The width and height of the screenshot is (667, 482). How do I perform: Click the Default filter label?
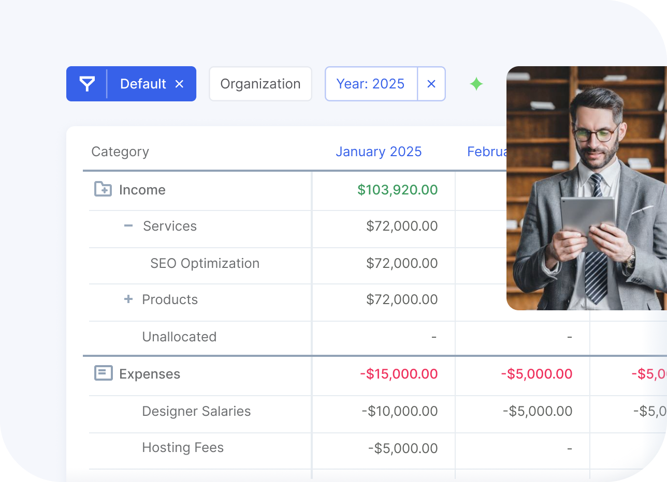tap(143, 84)
